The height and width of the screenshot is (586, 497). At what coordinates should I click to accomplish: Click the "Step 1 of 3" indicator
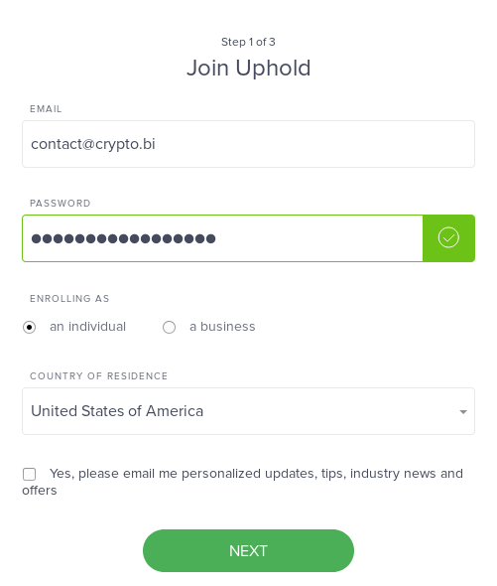point(248,42)
